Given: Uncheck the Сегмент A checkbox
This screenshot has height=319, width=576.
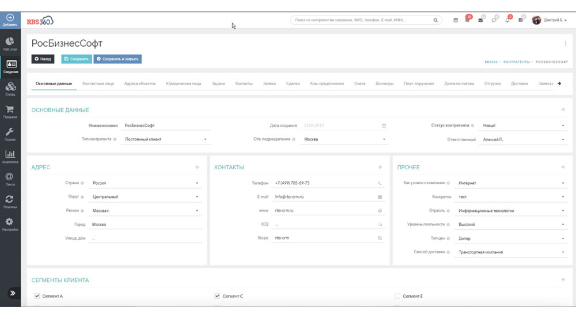Looking at the screenshot, I should (x=37, y=296).
